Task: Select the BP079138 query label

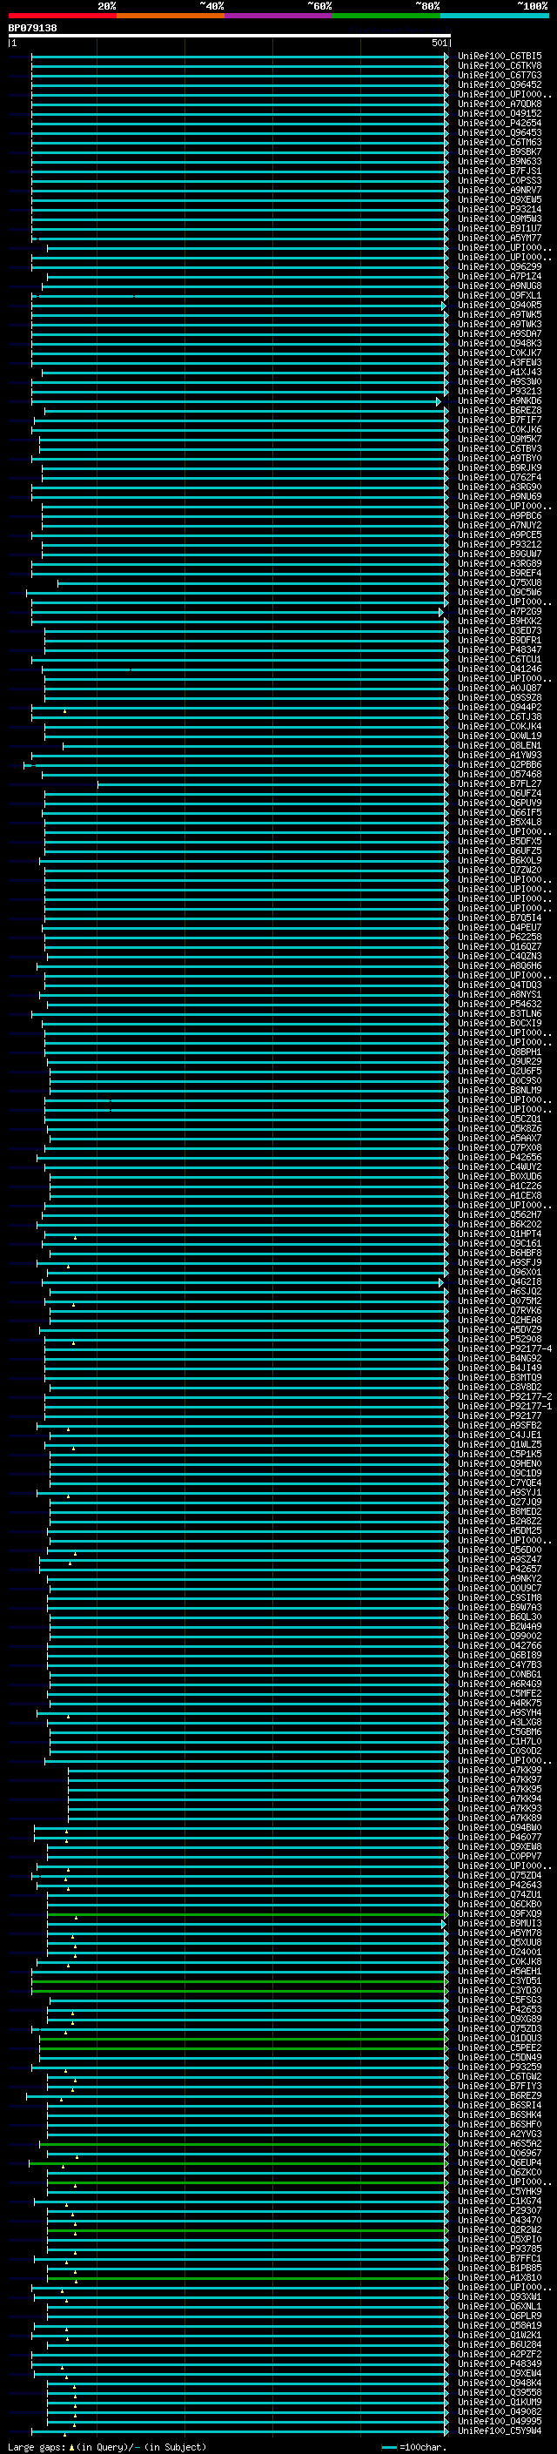Action: (x=32, y=28)
